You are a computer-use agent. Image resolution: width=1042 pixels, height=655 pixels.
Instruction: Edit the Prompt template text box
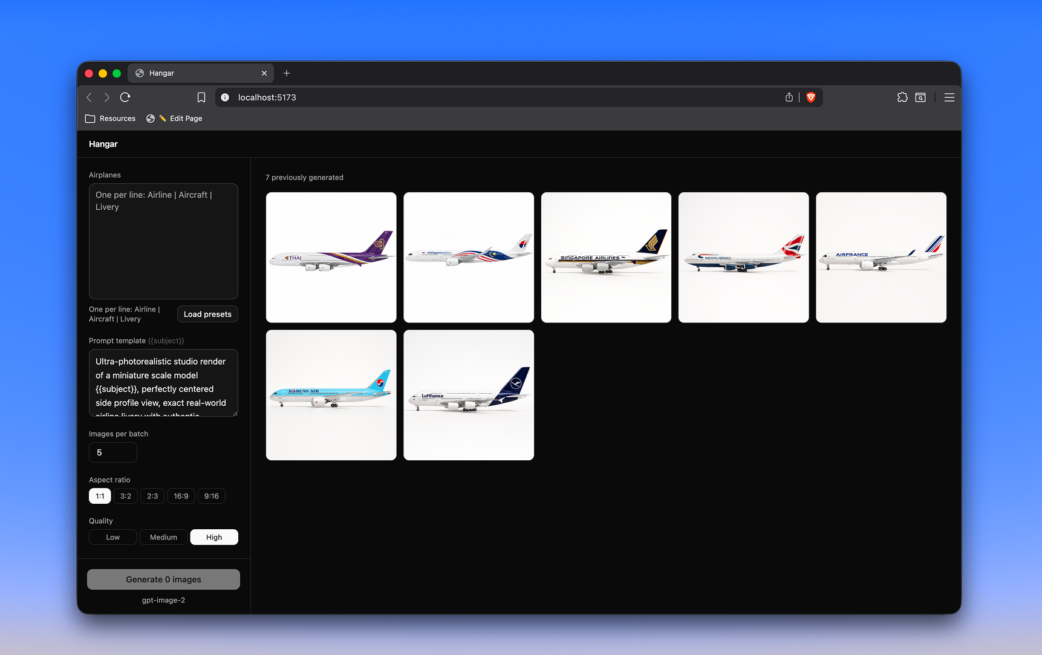point(163,383)
